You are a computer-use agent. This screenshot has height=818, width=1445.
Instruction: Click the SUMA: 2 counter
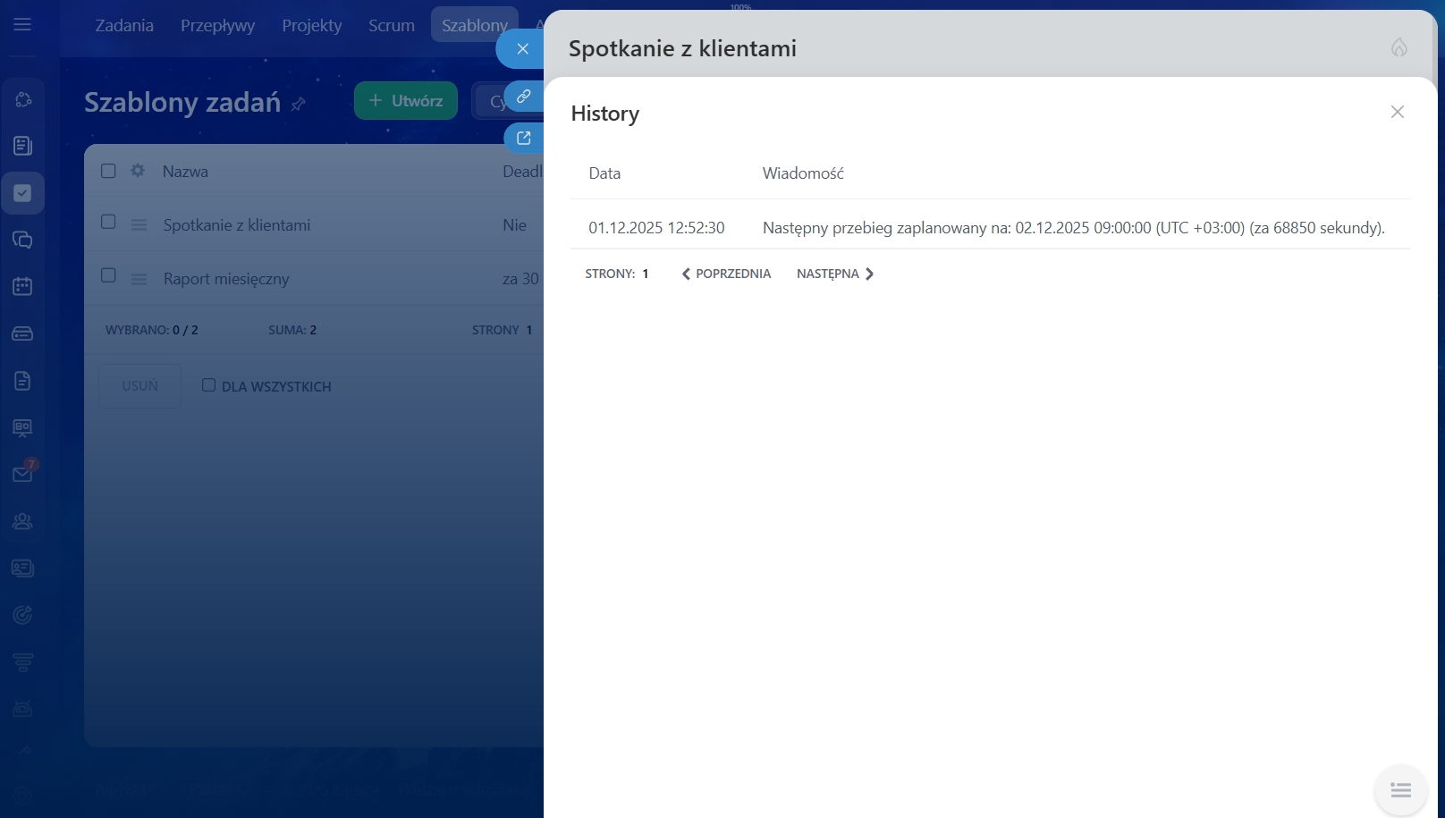tap(292, 330)
